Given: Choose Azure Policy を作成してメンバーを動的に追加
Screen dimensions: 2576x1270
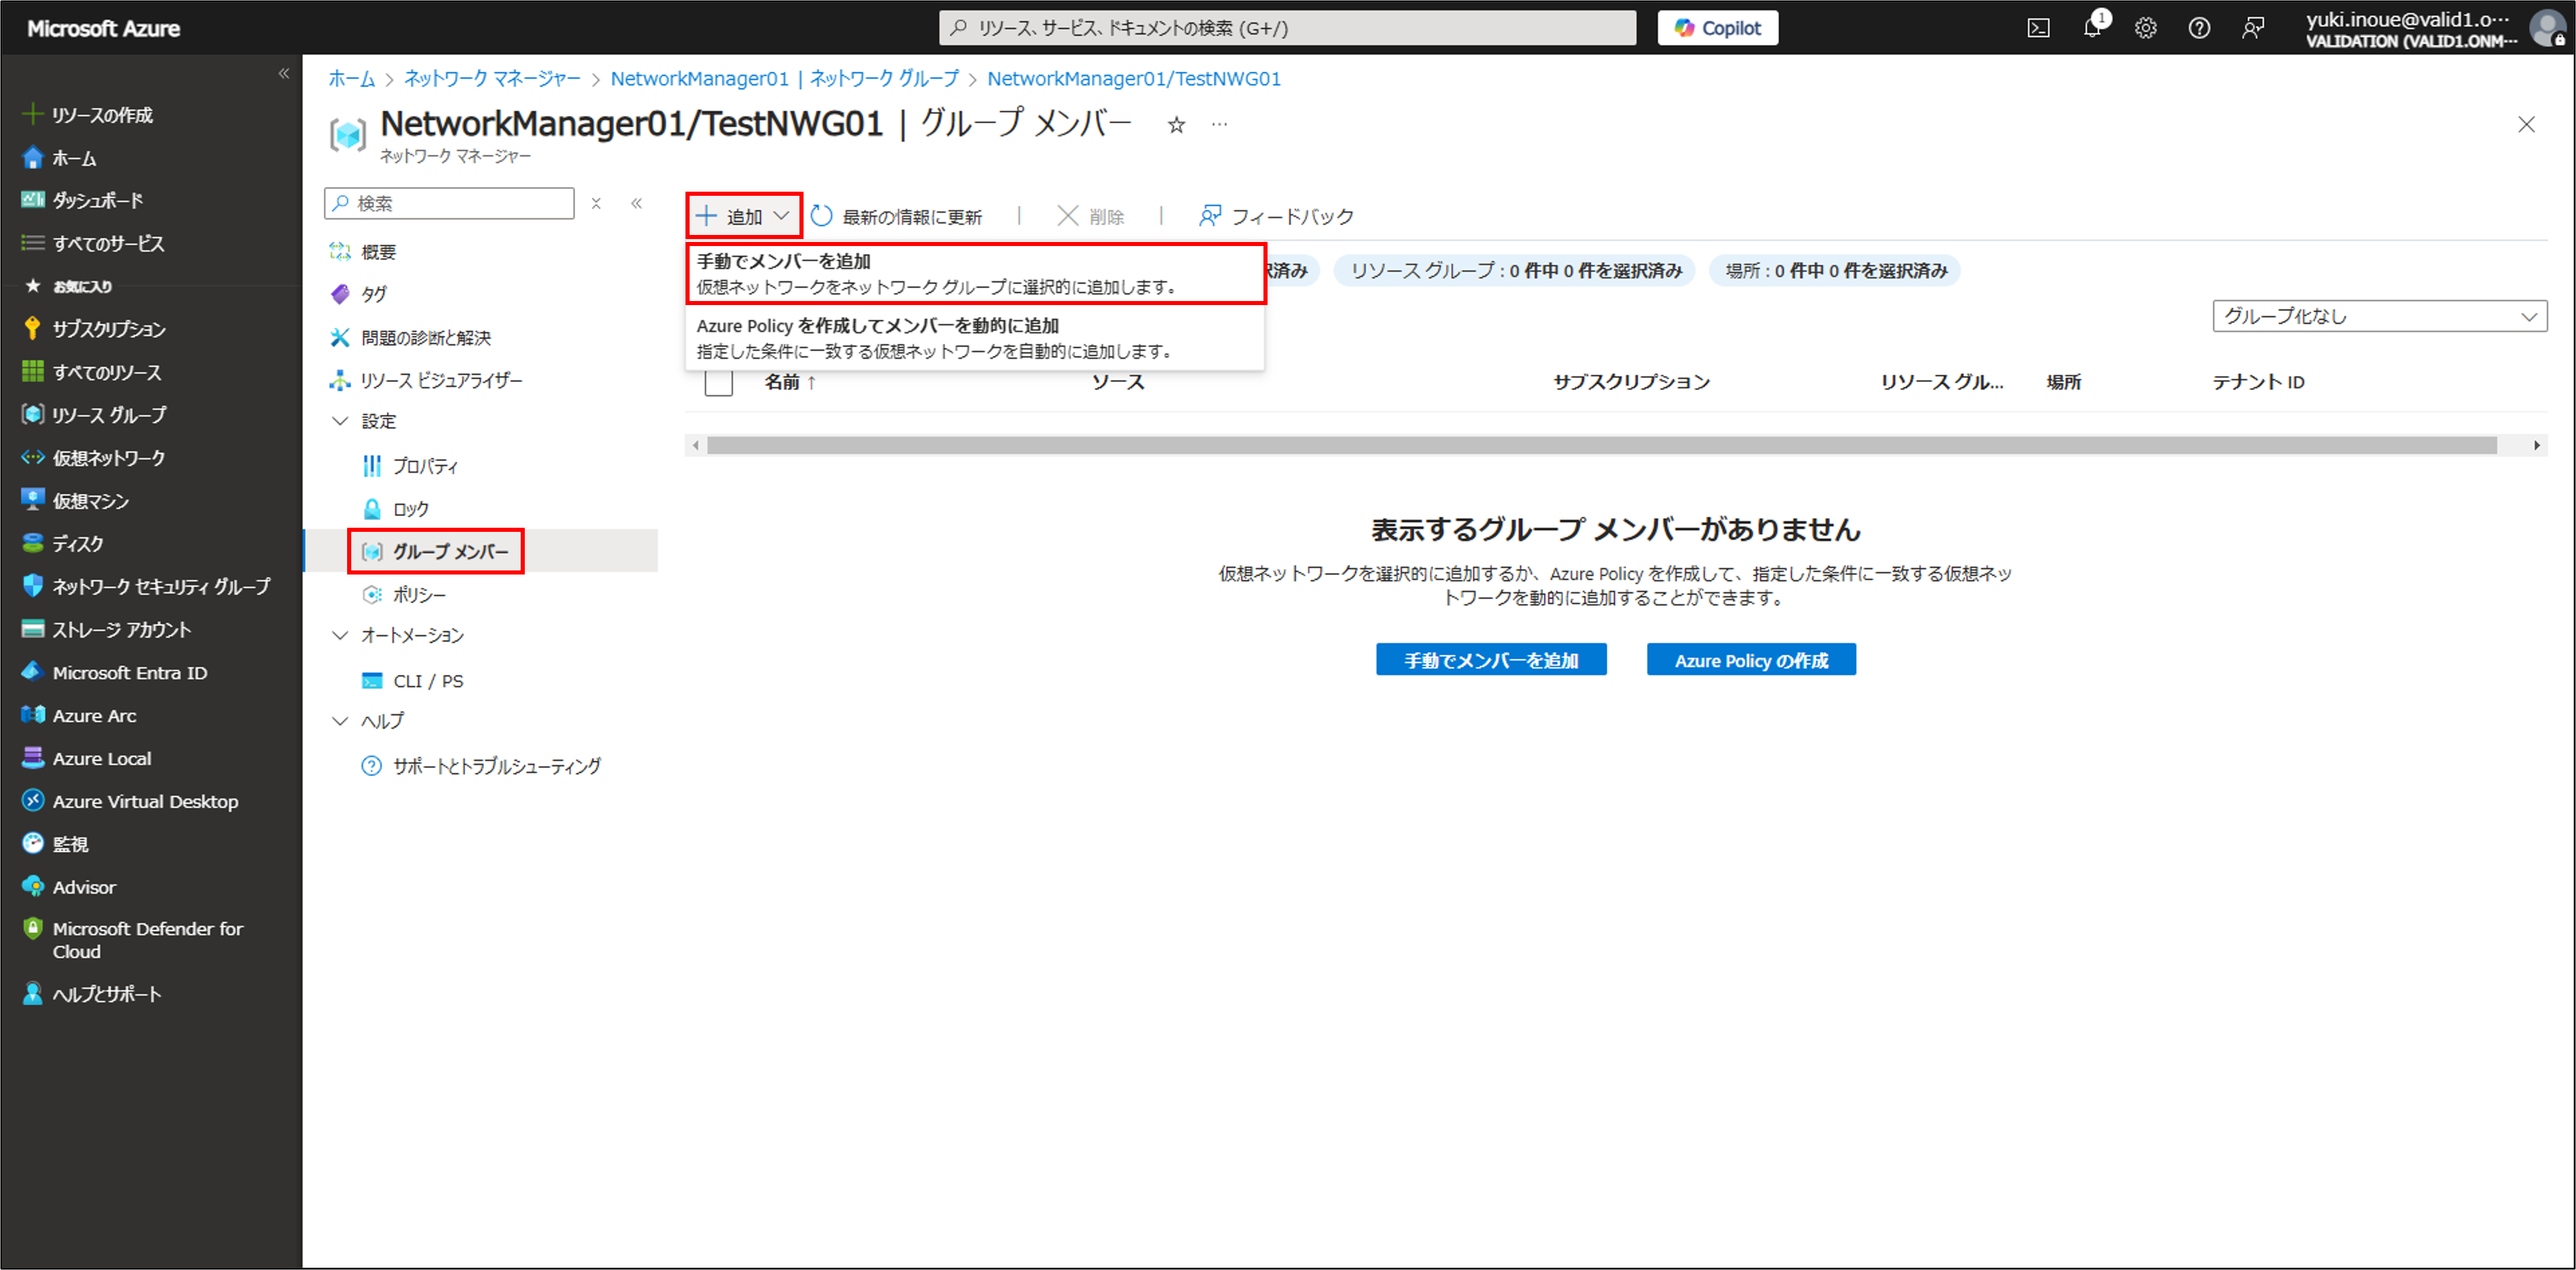Looking at the screenshot, I should point(976,338).
